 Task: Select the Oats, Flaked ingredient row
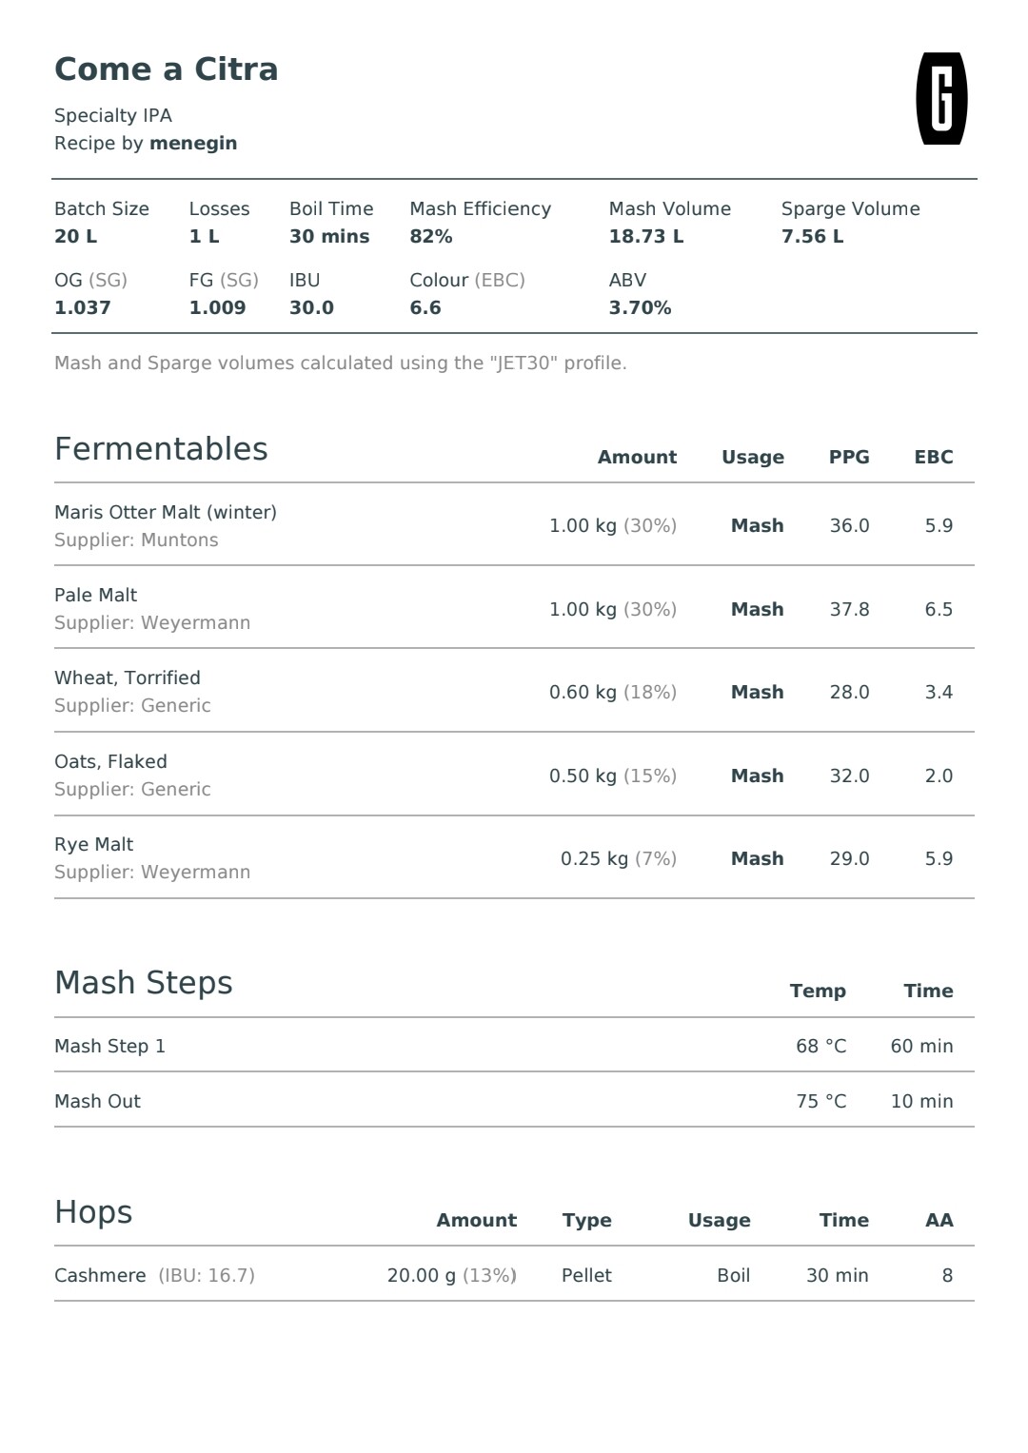point(514,775)
